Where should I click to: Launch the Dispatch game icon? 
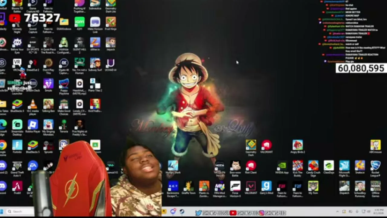(344, 186)
